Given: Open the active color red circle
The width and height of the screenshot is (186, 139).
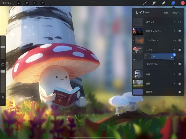Looking at the screenshot, I should (183, 3).
